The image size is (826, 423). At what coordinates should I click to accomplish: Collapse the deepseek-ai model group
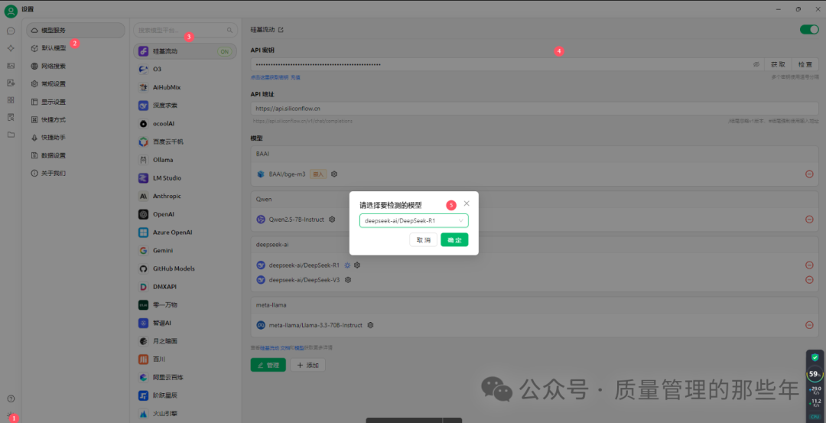(x=535, y=245)
